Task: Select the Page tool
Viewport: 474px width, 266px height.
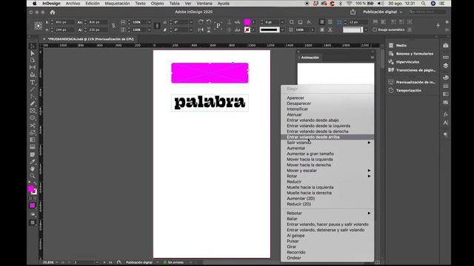Action: [33, 61]
